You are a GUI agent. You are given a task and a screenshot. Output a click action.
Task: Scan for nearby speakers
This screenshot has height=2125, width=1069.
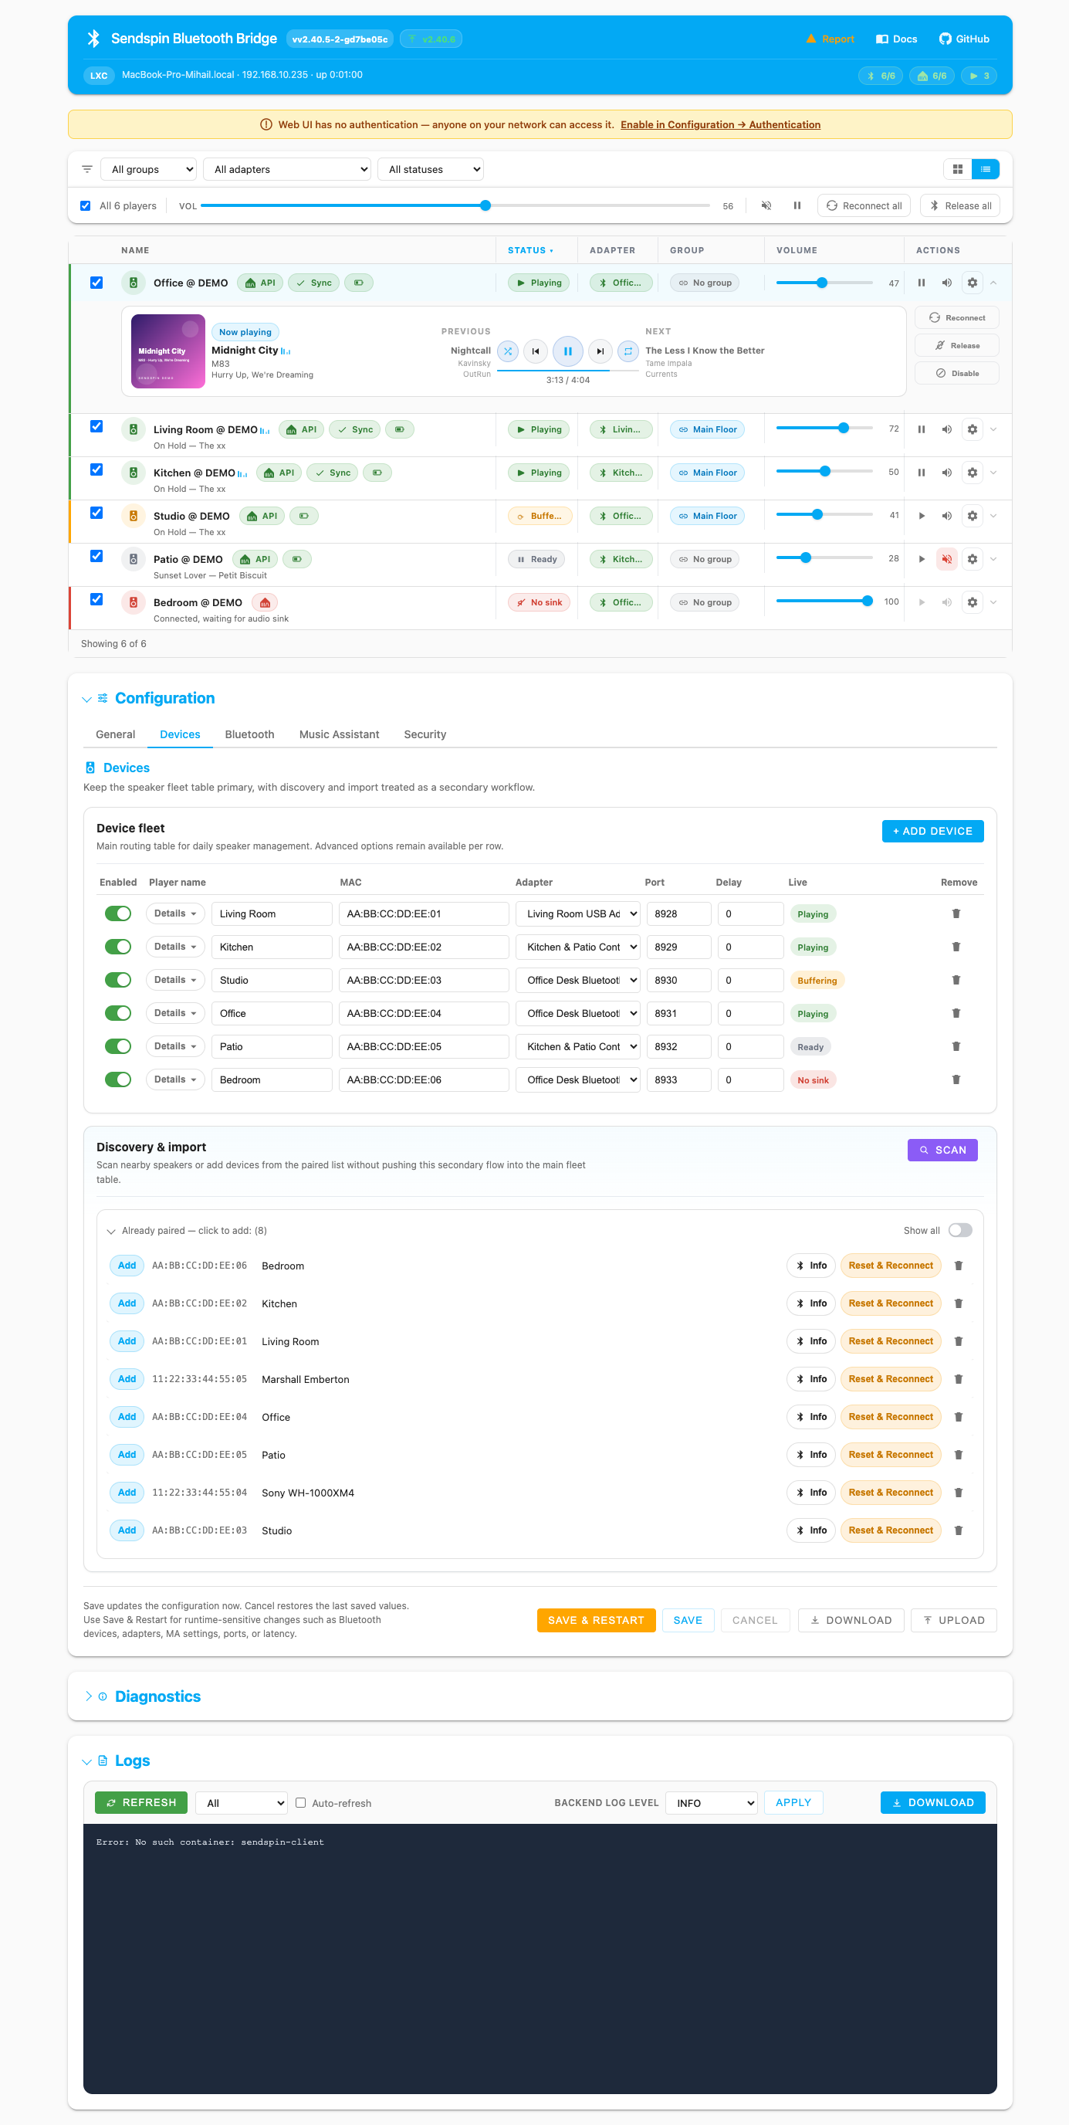click(942, 1150)
